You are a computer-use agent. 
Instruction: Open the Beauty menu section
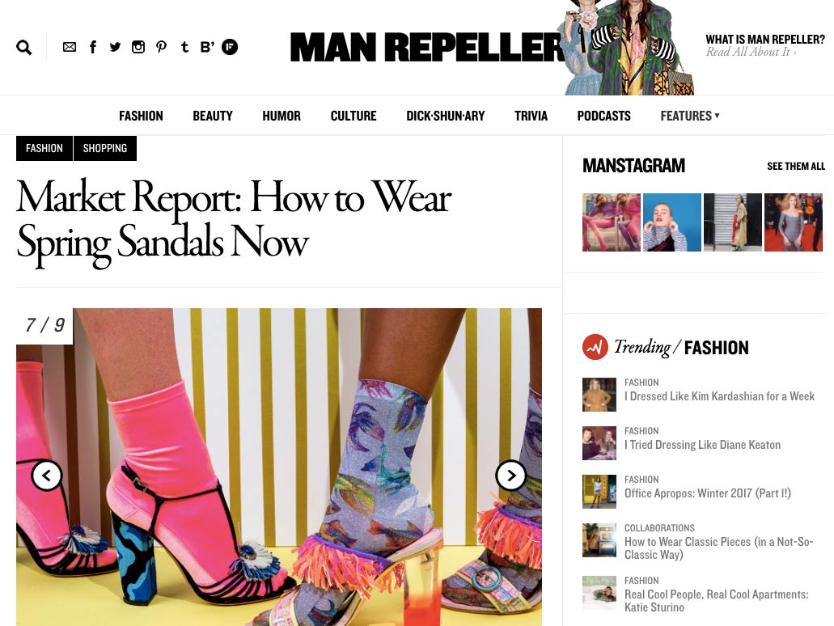213,116
